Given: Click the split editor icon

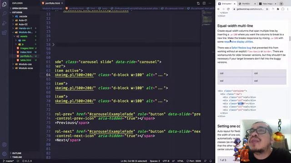Looking at the screenshot, I should (204, 3).
